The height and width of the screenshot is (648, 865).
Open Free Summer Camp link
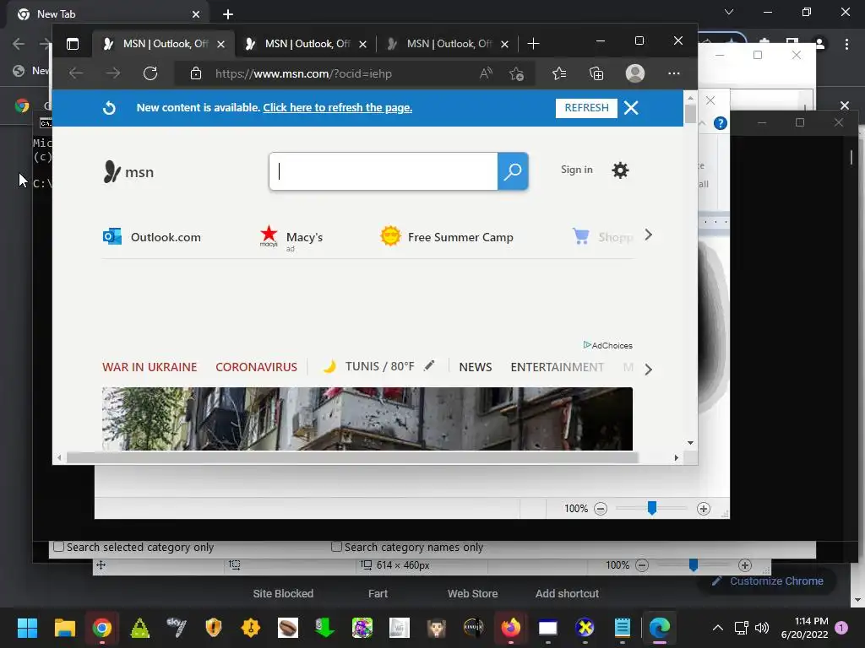pyautogui.click(x=447, y=237)
